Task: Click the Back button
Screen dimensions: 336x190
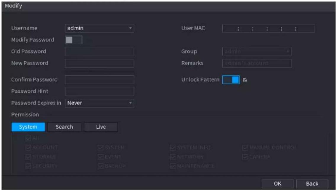Action: click(312, 183)
